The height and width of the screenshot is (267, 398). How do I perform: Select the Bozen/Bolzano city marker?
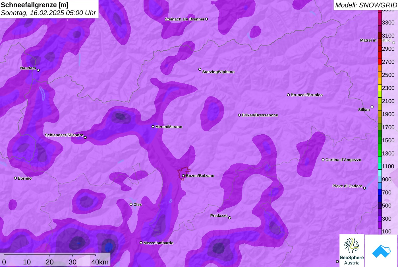(x=184, y=176)
